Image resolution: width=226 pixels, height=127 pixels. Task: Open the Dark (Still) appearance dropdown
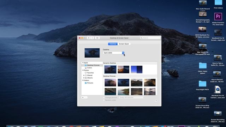[114, 53]
